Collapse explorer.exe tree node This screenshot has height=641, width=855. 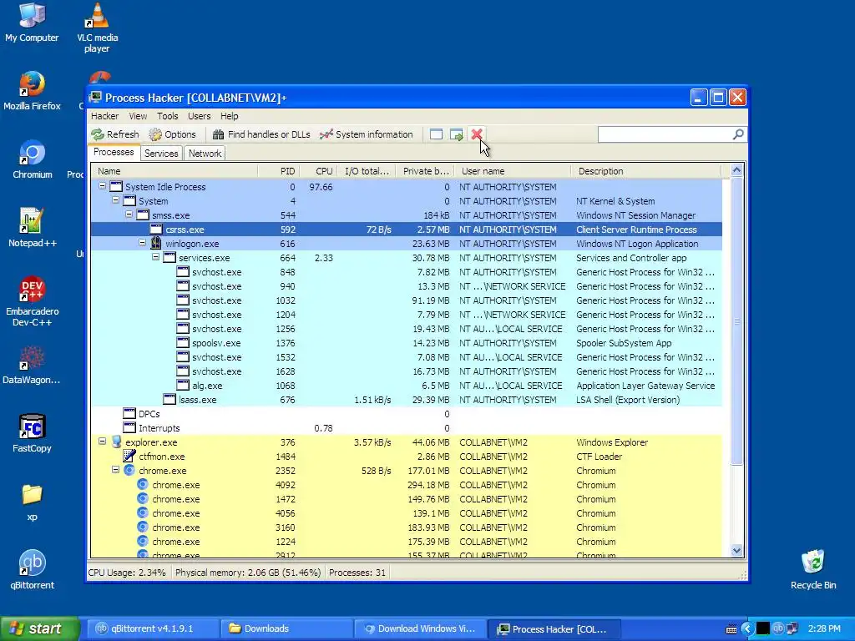[102, 441]
